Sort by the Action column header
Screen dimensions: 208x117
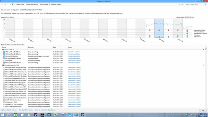coord(75,47)
